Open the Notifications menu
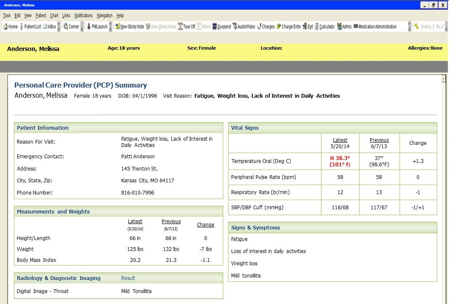This screenshot has height=304, width=449. pos(84,16)
